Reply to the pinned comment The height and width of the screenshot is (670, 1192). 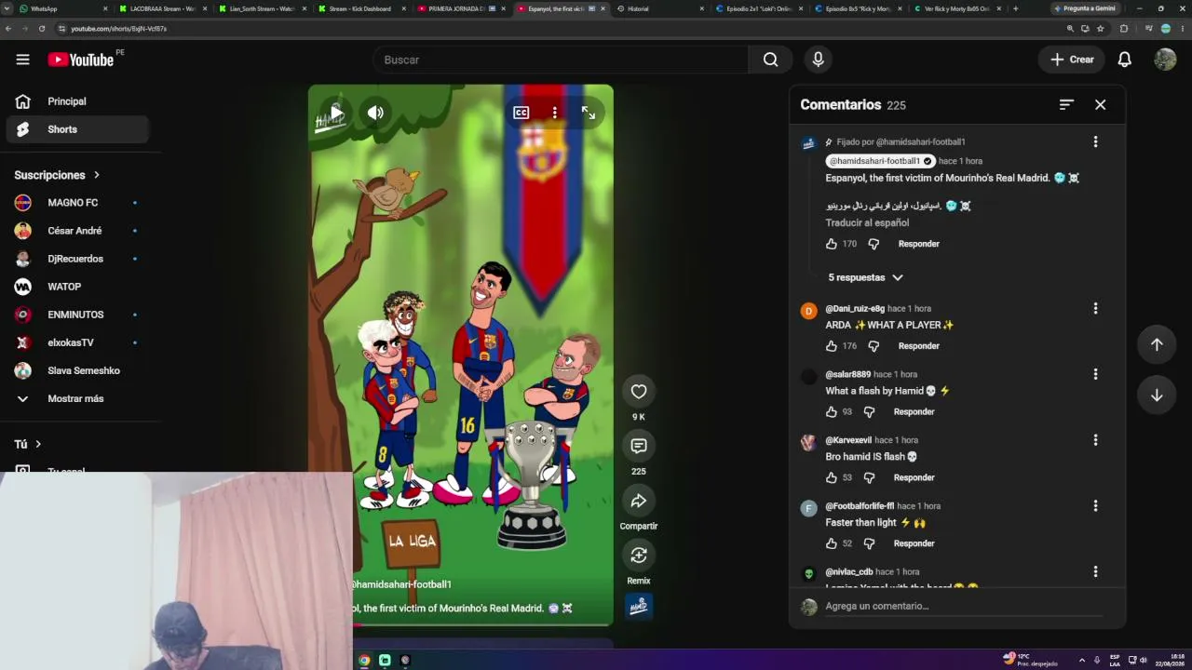pos(918,244)
